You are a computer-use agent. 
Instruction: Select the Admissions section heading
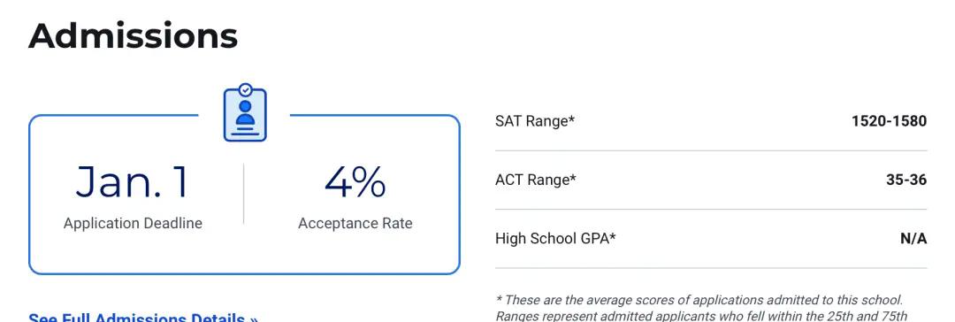coord(133,35)
